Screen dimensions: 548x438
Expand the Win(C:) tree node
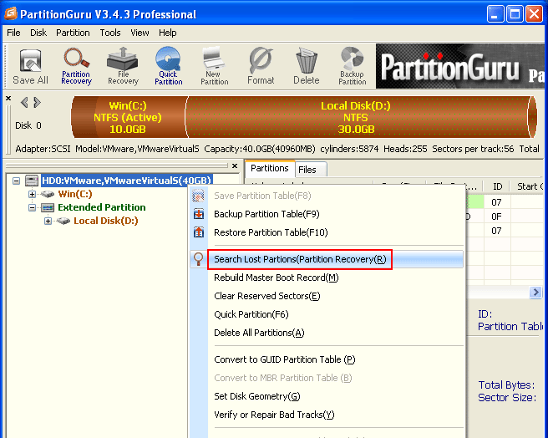coord(32,194)
